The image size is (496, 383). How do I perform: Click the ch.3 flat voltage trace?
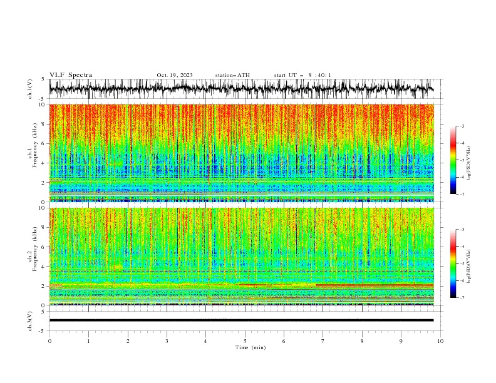(x=241, y=320)
